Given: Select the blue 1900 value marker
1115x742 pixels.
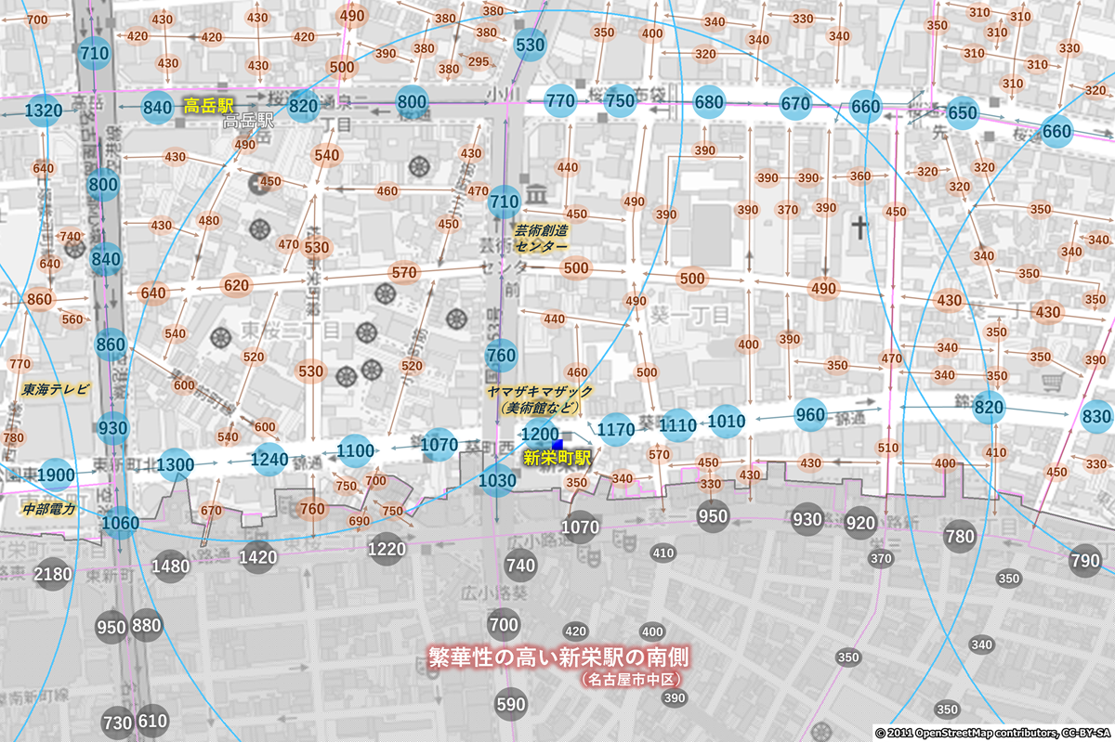Looking at the screenshot, I should tap(56, 475).
